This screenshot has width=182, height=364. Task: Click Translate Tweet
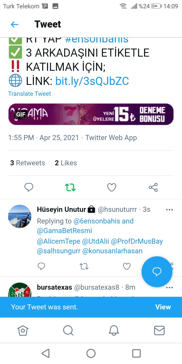click(x=30, y=94)
